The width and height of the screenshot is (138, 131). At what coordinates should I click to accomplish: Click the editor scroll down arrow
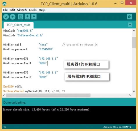[134, 91]
